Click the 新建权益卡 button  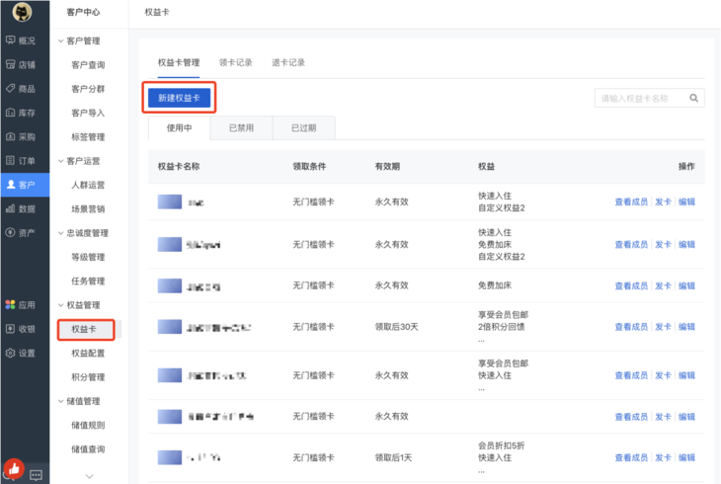click(x=179, y=98)
